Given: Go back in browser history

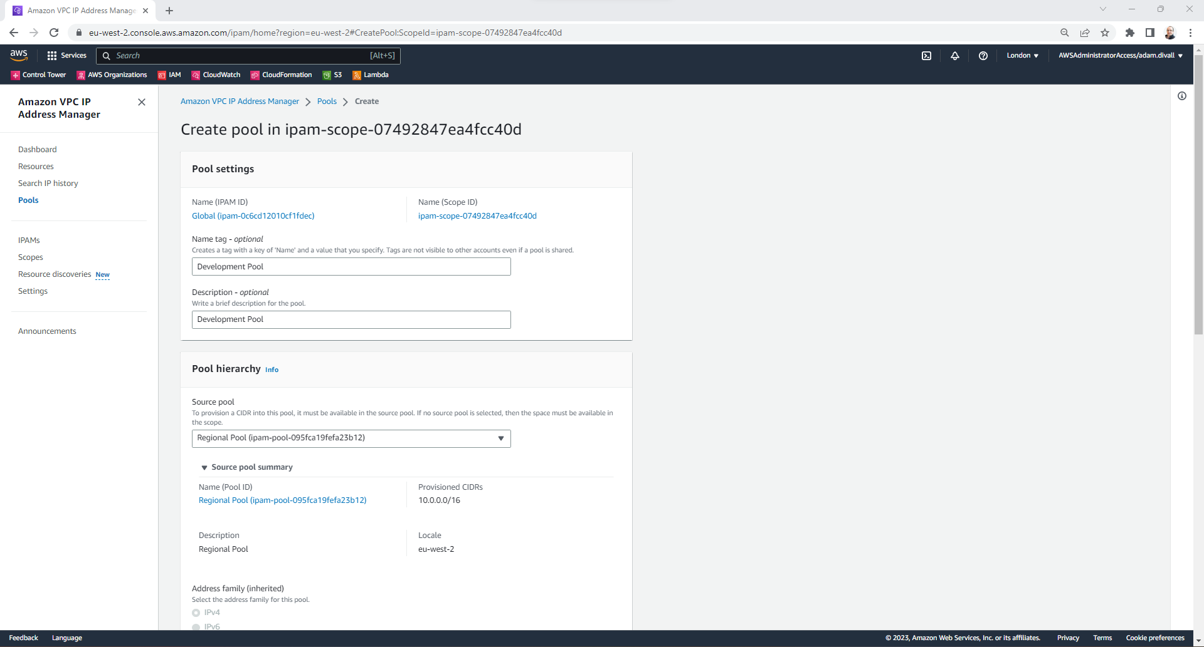Looking at the screenshot, I should (x=14, y=33).
